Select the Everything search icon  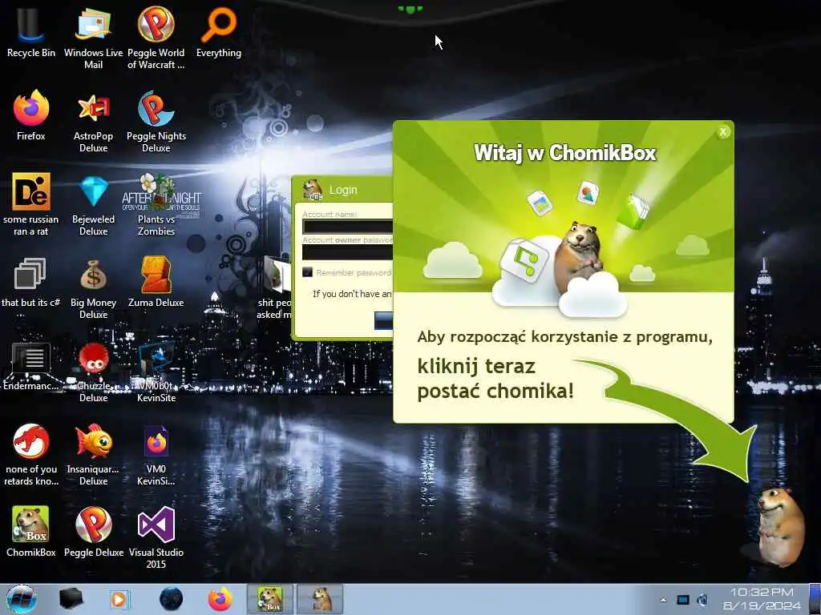219,31
